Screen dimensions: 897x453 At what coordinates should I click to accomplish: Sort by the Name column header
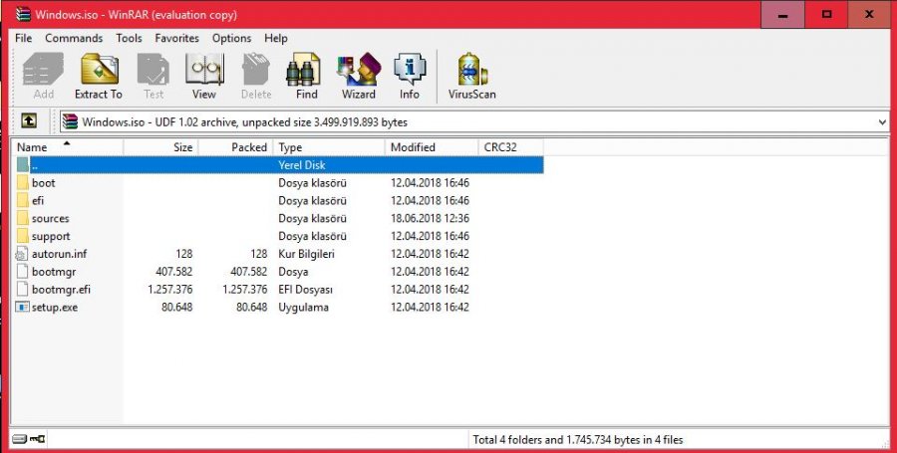68,146
